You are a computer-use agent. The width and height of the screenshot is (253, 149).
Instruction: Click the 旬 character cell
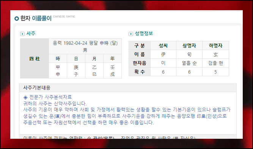point(189,54)
